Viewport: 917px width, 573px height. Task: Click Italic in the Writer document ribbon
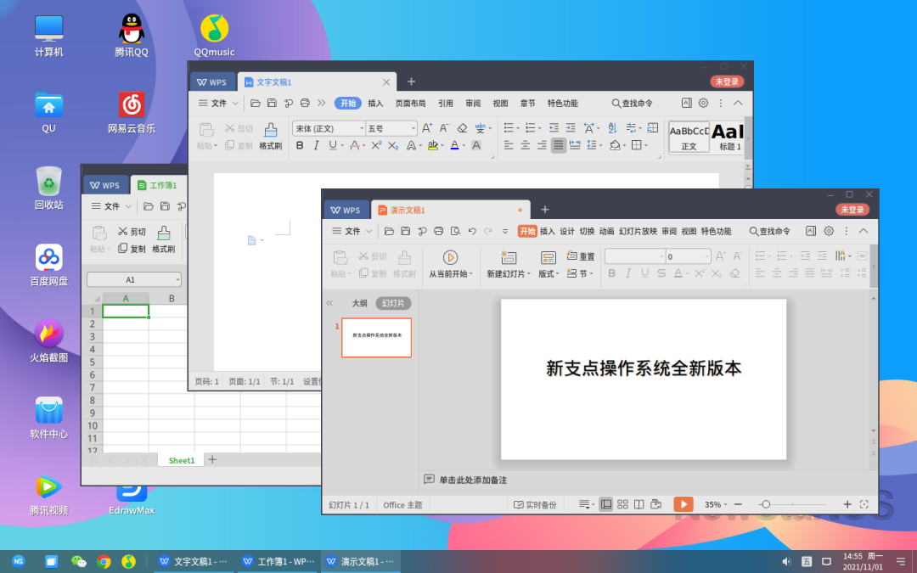coord(316,145)
